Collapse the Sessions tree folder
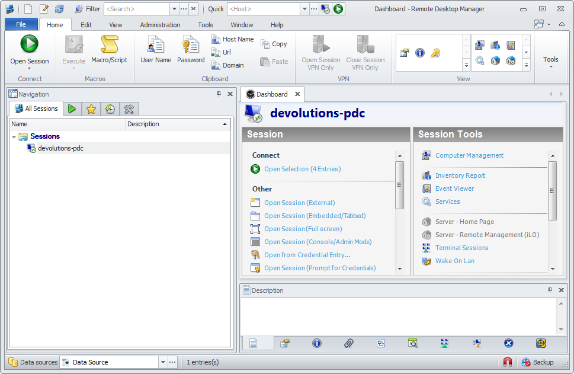This screenshot has height=374, width=574. (14, 137)
